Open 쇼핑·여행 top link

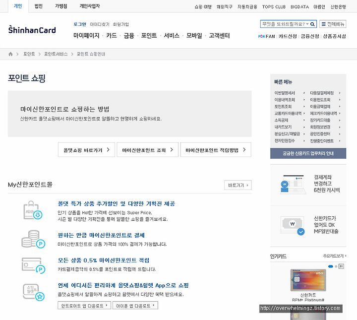203,7
